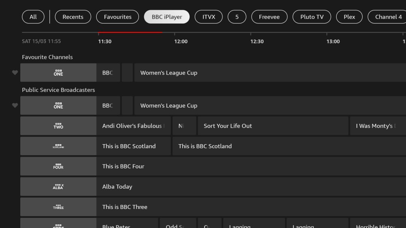Open I Was Monty's programme on BBC Two
The width and height of the screenshot is (406, 228).
378,126
